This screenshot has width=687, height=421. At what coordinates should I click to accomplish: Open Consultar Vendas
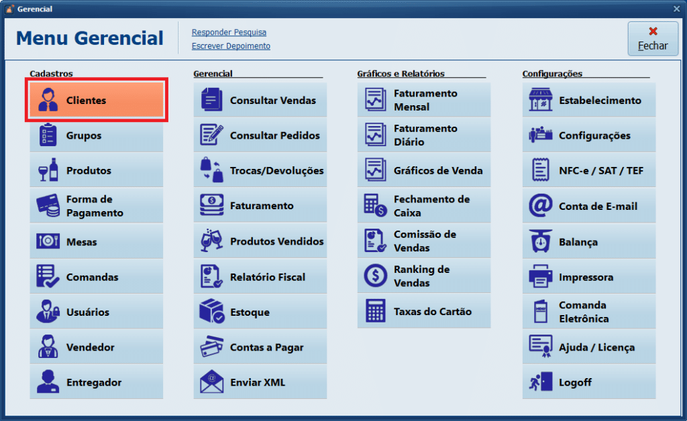click(x=260, y=101)
